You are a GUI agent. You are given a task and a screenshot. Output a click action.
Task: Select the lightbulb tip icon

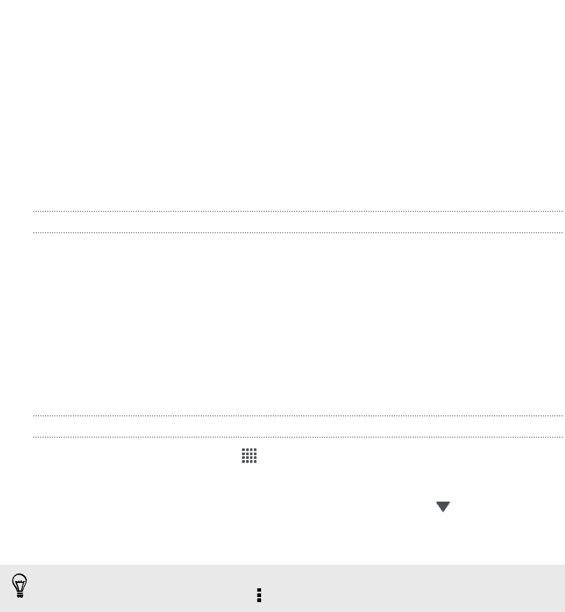pyautogui.click(x=19, y=585)
